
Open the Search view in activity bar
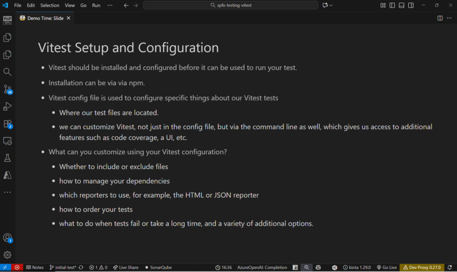tap(8, 72)
